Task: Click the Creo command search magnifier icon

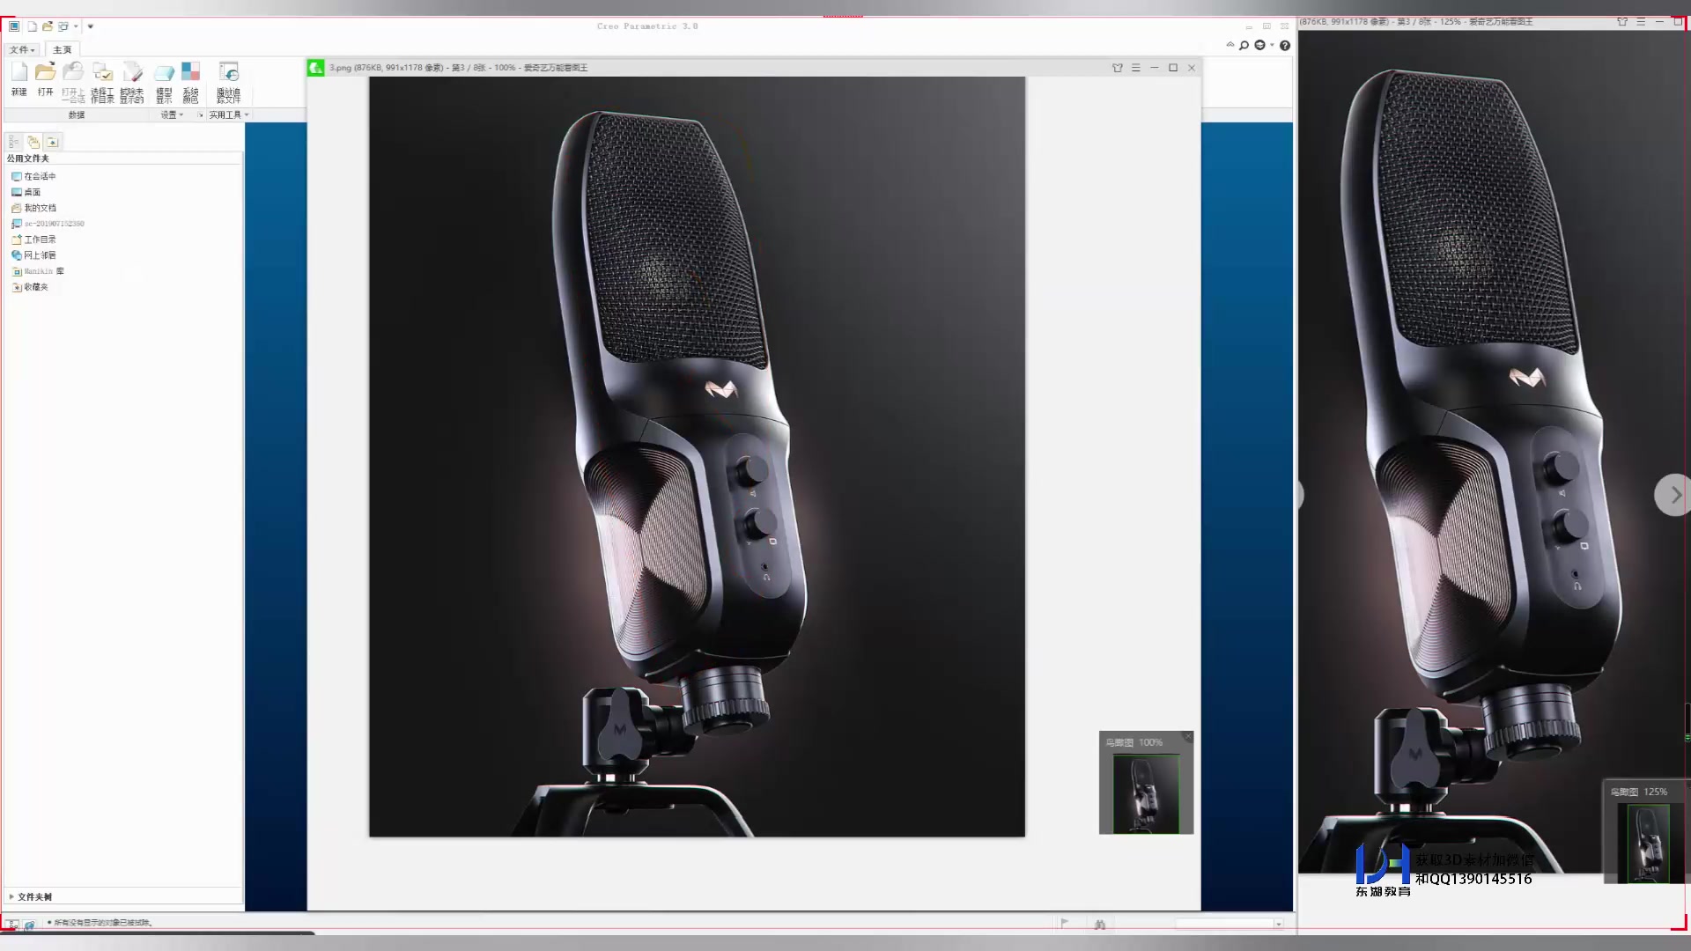Action: click(1244, 45)
